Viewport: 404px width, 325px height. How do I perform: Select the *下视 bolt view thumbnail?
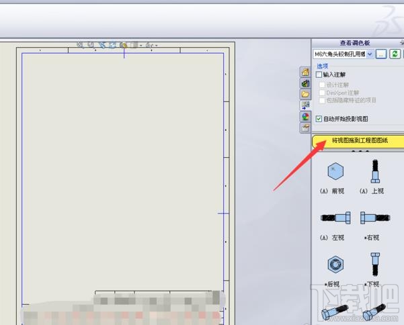pos(375,265)
